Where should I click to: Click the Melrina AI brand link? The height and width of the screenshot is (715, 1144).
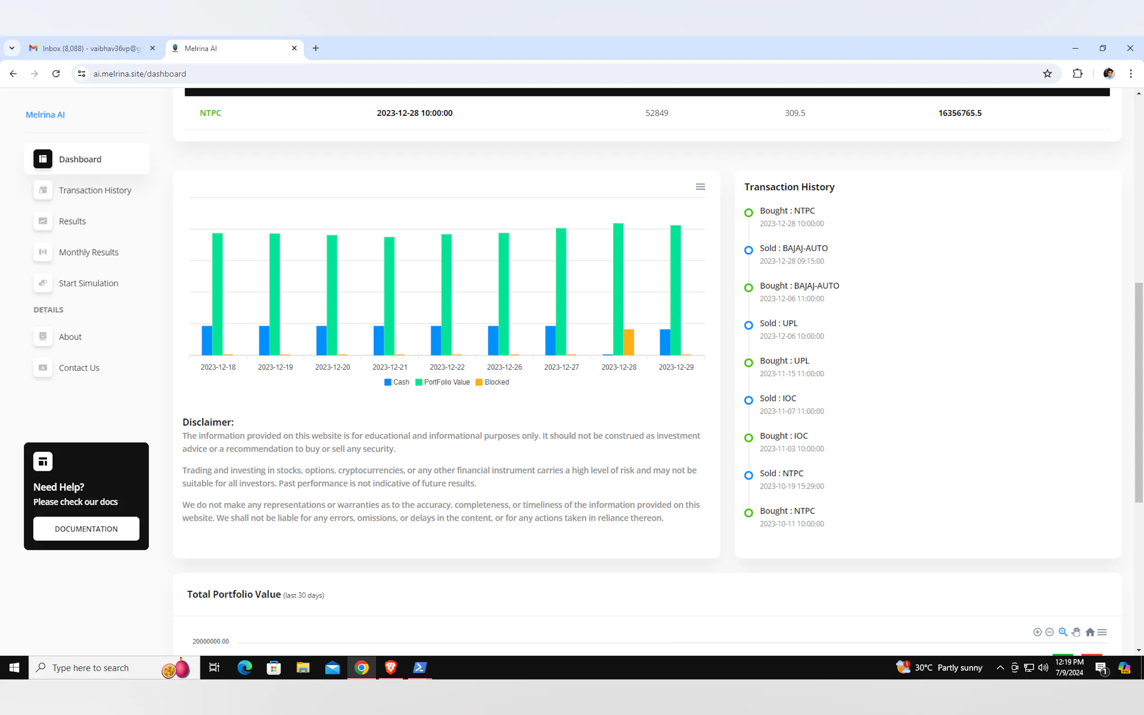click(x=45, y=114)
